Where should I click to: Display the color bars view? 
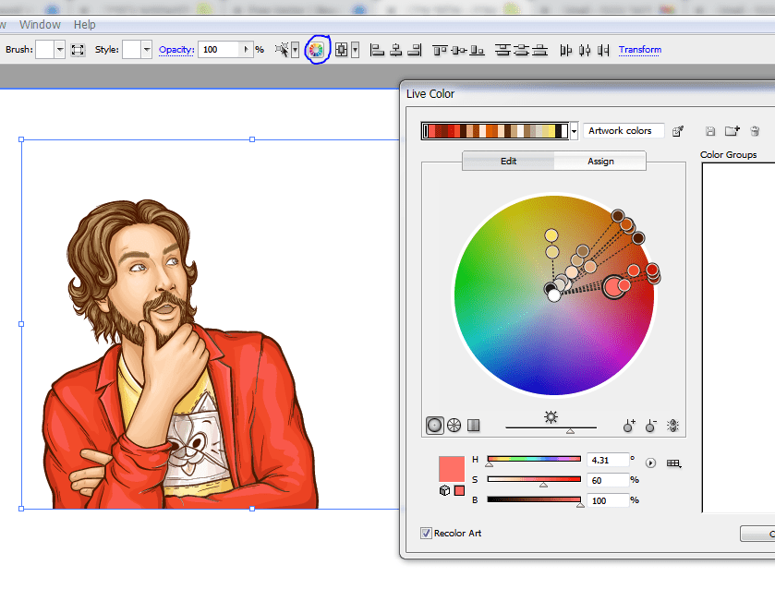[x=473, y=426]
